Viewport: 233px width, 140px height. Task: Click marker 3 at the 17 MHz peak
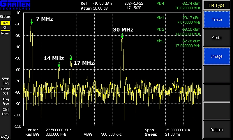pyautogui.click(x=71, y=59)
